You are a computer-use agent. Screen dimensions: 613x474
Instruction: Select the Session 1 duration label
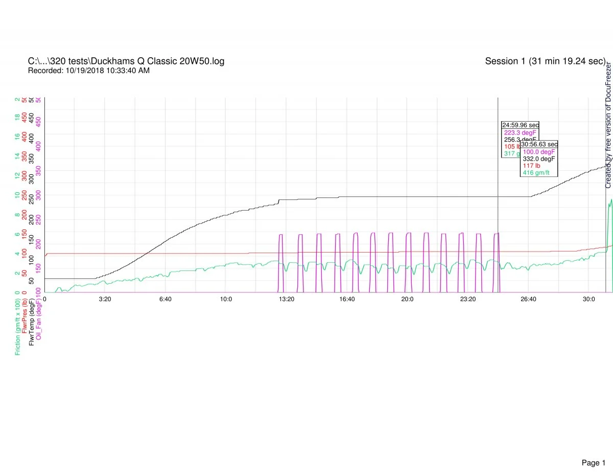pos(545,61)
